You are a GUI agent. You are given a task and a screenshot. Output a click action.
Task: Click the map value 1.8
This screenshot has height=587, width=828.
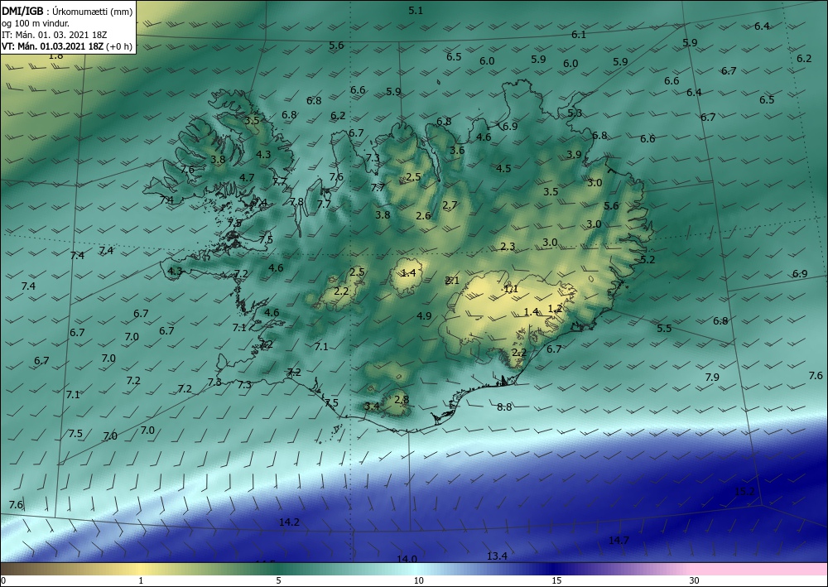pyautogui.click(x=56, y=55)
